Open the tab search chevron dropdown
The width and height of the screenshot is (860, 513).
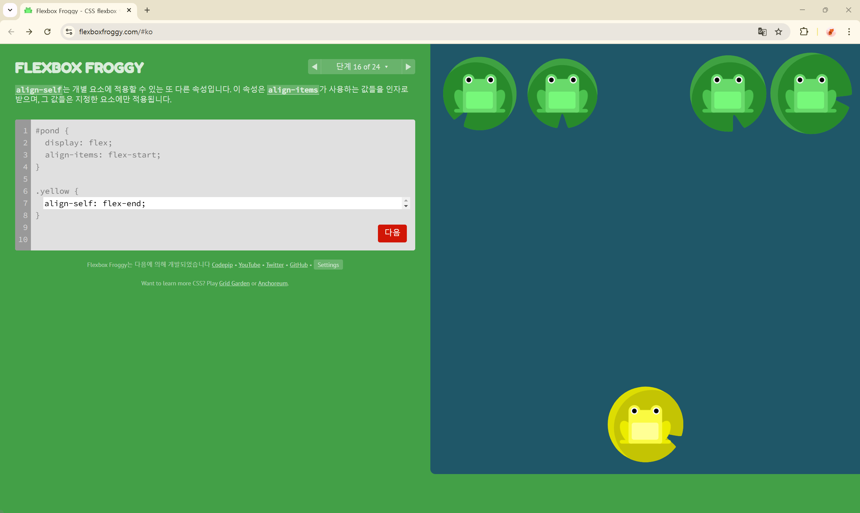point(10,10)
